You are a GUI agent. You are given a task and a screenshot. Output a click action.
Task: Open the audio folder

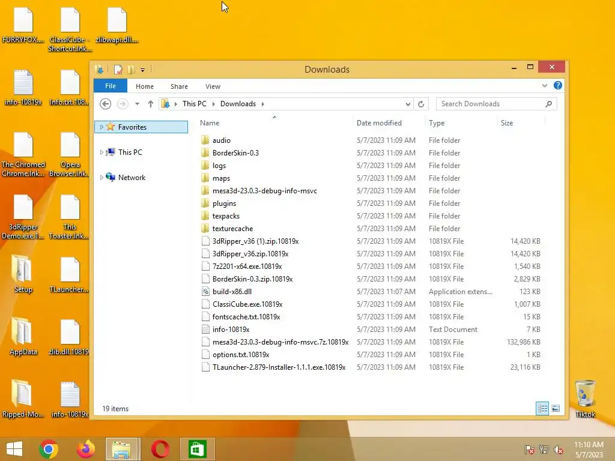click(222, 140)
